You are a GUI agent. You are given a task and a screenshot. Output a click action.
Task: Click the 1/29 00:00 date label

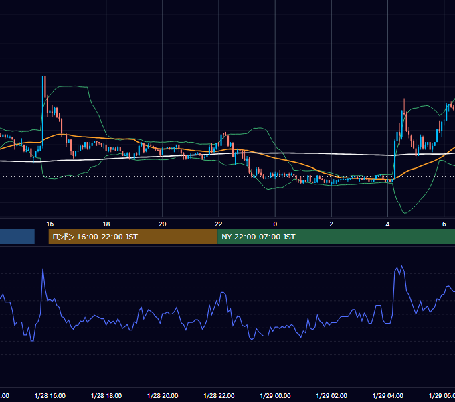click(x=275, y=395)
